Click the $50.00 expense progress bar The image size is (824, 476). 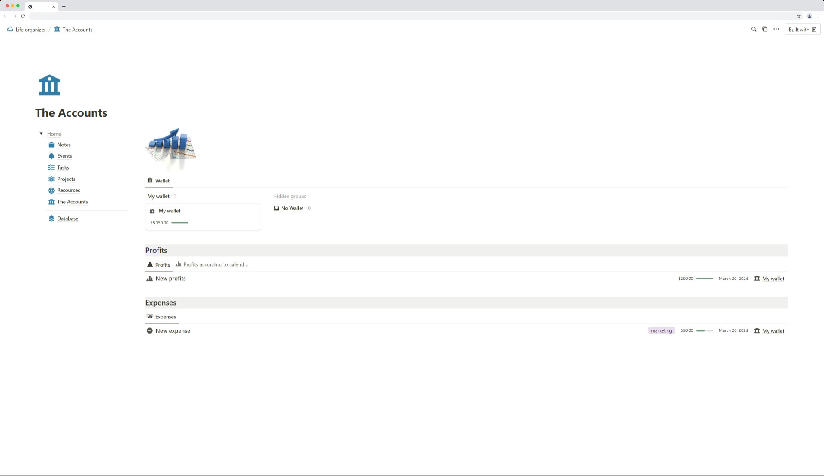(x=704, y=331)
